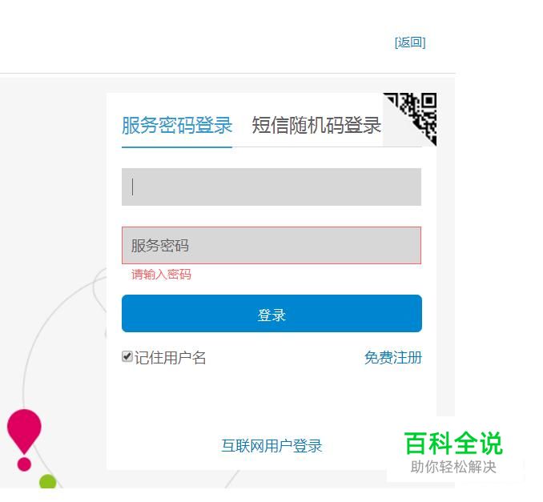
Task: Click the grey curved line decoration
Action: click(x=31, y=346)
